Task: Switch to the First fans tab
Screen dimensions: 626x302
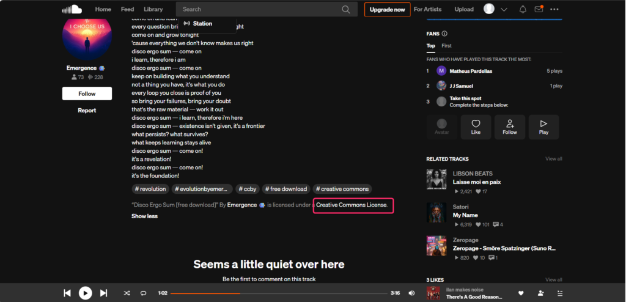Action: [x=446, y=46]
